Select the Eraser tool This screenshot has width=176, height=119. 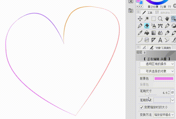pos(147,26)
